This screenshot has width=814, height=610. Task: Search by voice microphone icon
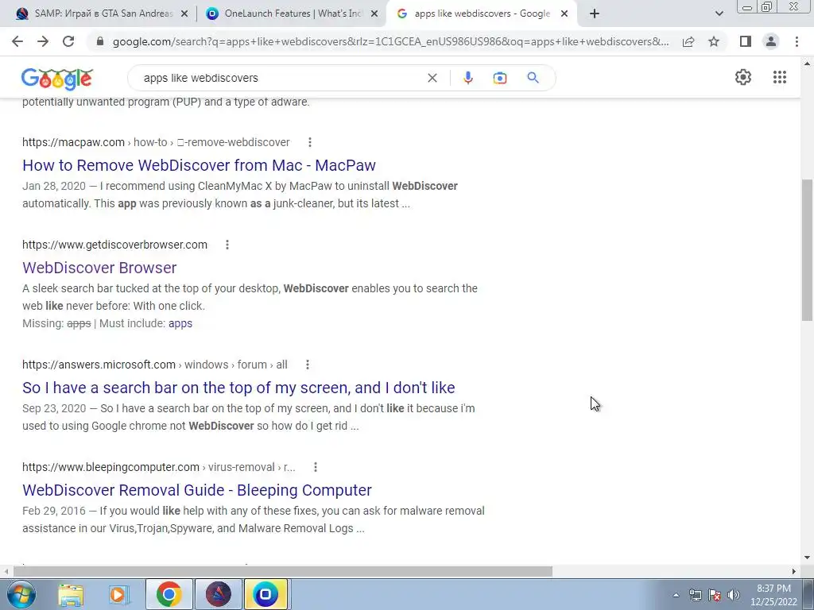(x=467, y=78)
